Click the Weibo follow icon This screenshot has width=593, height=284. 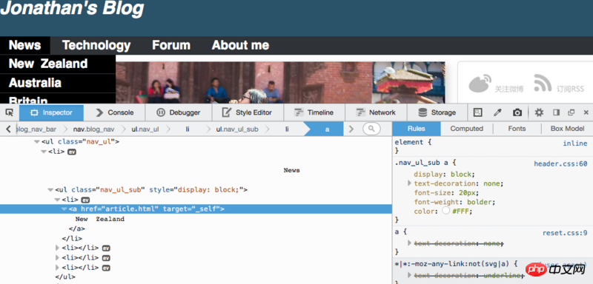[x=480, y=84]
